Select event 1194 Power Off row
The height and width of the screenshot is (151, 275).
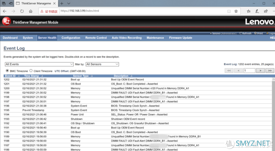(137, 114)
